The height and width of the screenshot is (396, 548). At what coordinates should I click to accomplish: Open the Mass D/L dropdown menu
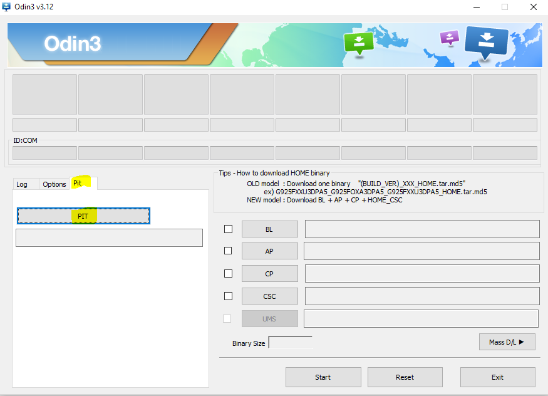507,342
